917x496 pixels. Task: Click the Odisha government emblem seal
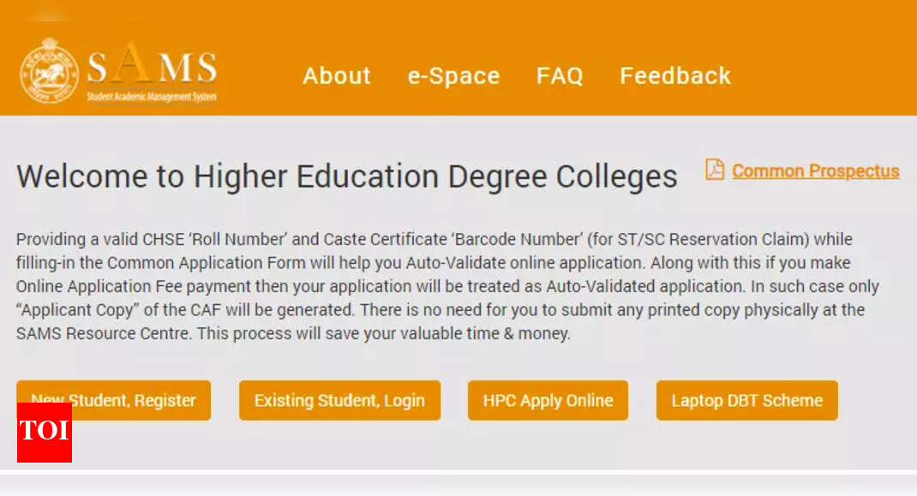50,70
